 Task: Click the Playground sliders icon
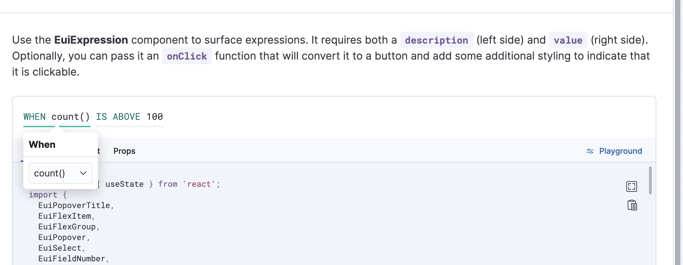[x=590, y=151]
